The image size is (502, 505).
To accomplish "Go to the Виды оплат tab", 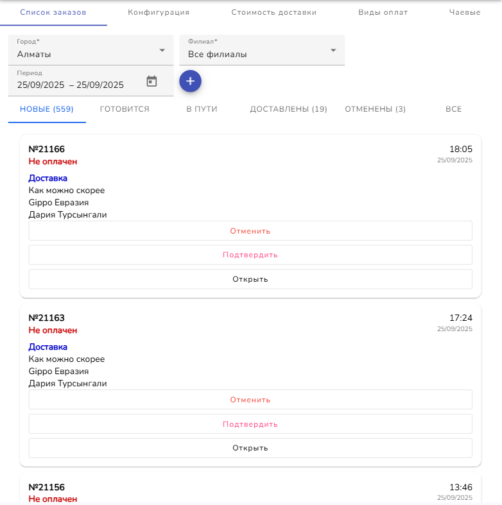I will click(x=383, y=12).
